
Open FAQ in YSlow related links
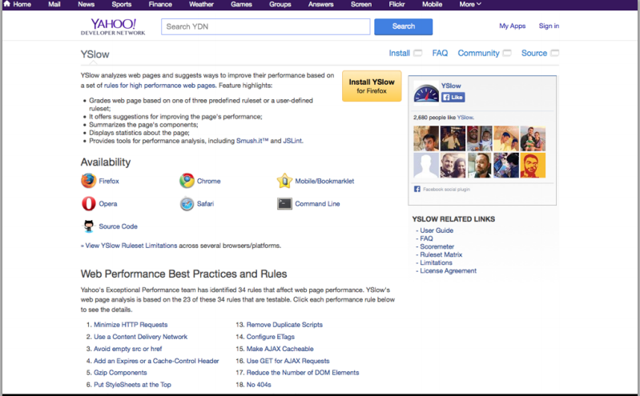pos(426,238)
